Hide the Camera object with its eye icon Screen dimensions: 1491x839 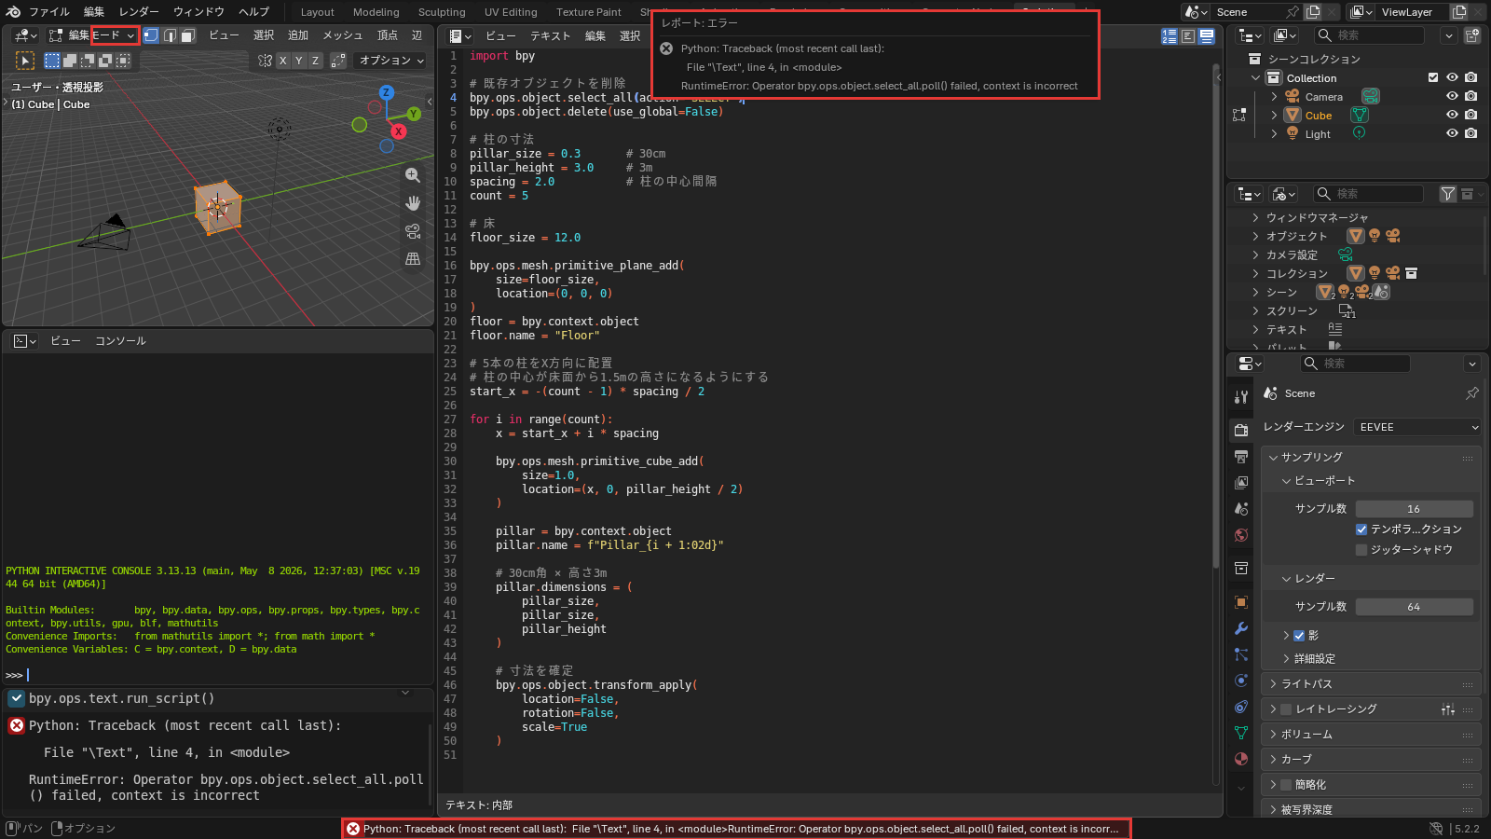(x=1452, y=96)
